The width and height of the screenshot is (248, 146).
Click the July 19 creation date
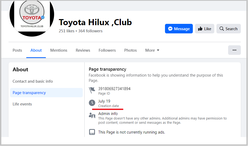coord(104,101)
